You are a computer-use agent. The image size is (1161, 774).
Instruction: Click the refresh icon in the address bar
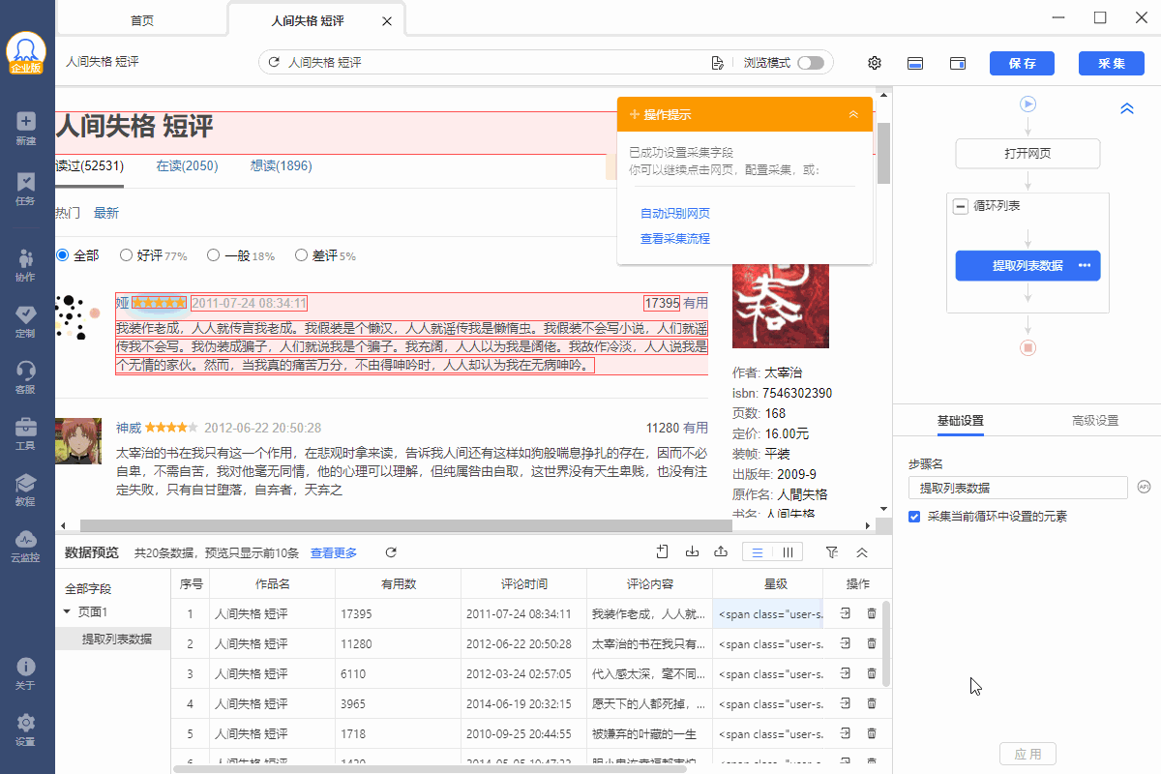(x=274, y=63)
